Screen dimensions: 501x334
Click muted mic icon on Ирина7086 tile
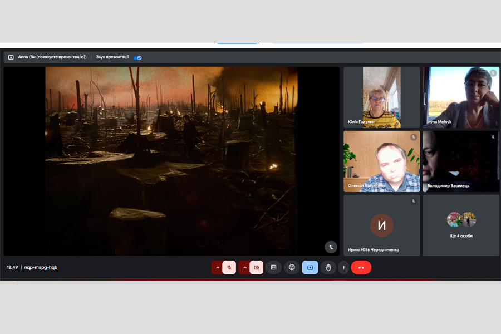(x=414, y=201)
